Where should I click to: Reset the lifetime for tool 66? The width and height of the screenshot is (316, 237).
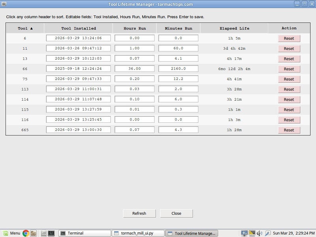point(289,69)
